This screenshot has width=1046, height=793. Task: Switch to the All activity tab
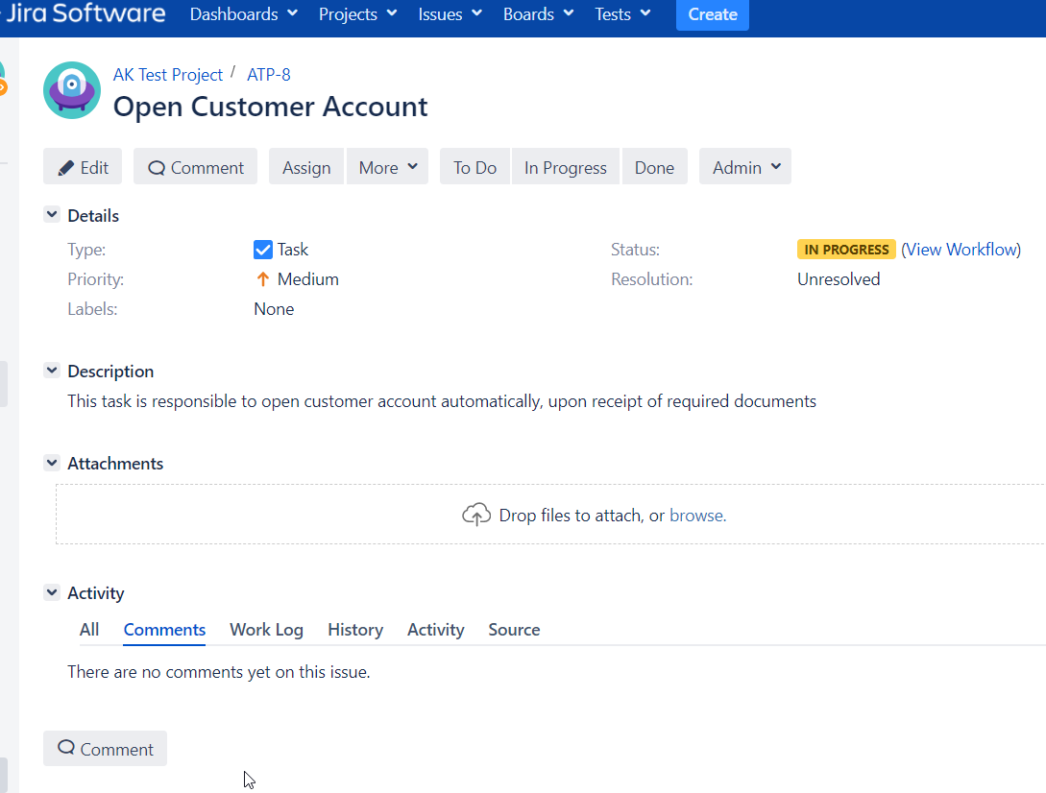tap(89, 630)
